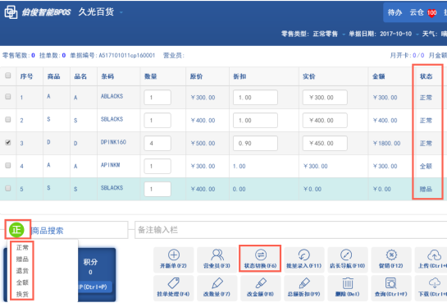Toggle the select-all checkbox in table header
The width and height of the screenshot is (447, 303).
click(8, 76)
